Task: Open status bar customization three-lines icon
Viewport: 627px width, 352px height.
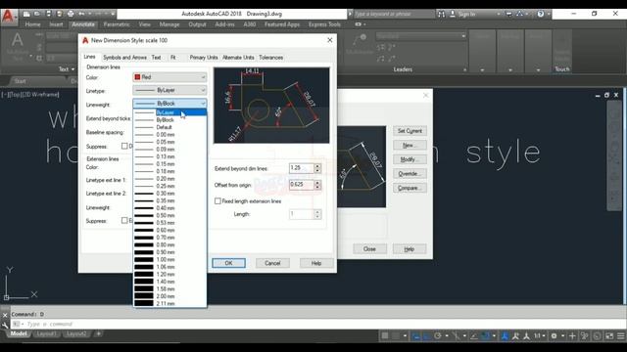Action: tap(620, 336)
